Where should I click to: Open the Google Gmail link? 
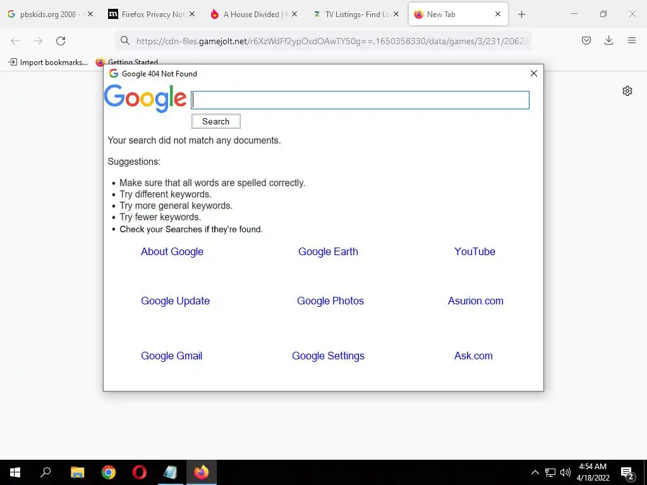pos(172,356)
